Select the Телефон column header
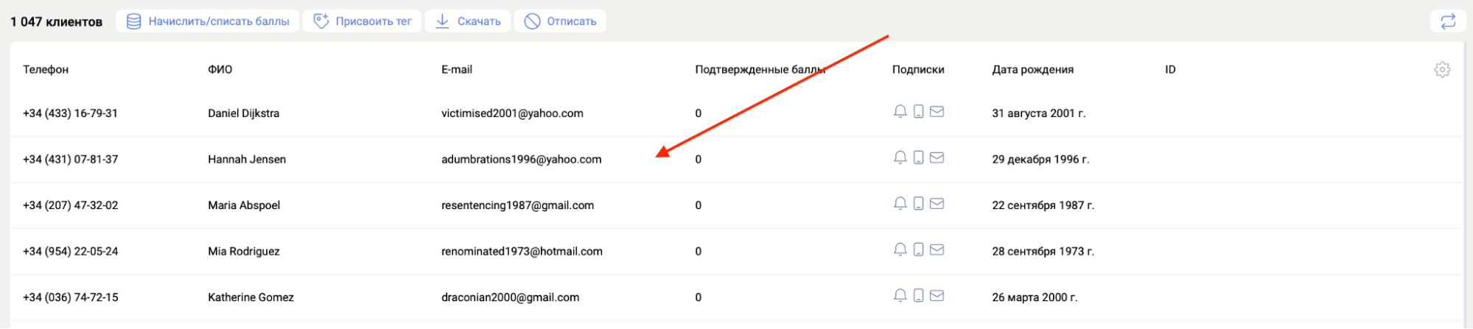Image resolution: width=1473 pixels, height=329 pixels. click(46, 69)
